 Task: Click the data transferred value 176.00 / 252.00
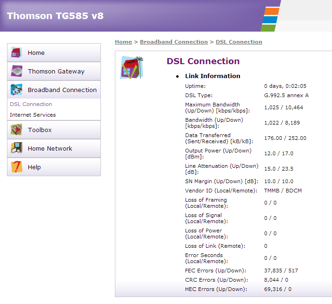point(285,138)
